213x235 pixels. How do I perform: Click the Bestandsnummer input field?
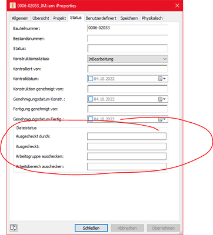(x=128, y=38)
